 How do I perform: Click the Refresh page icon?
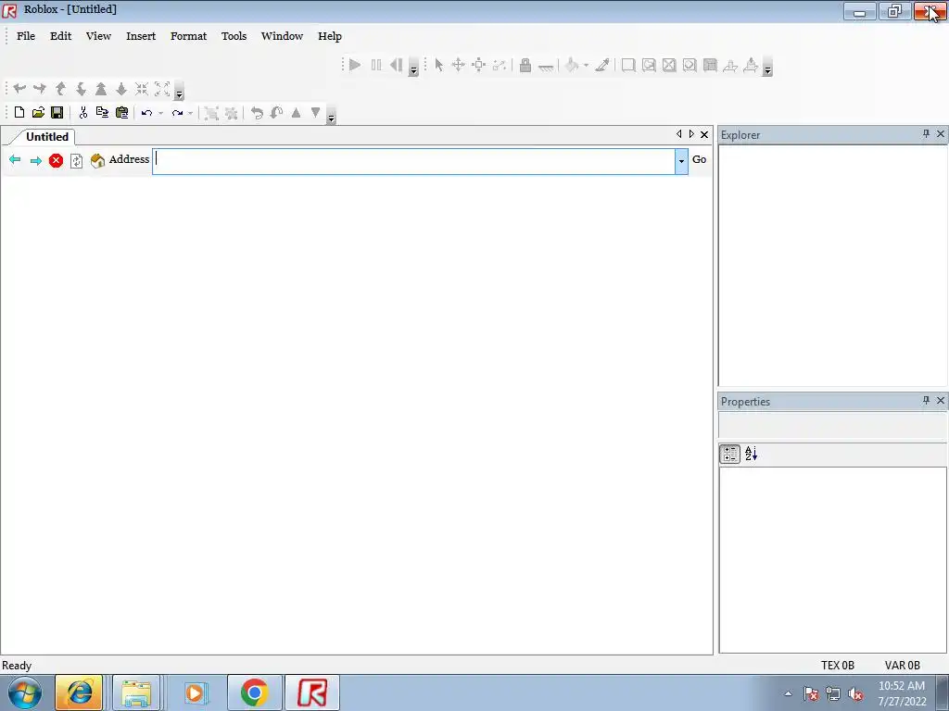(76, 160)
